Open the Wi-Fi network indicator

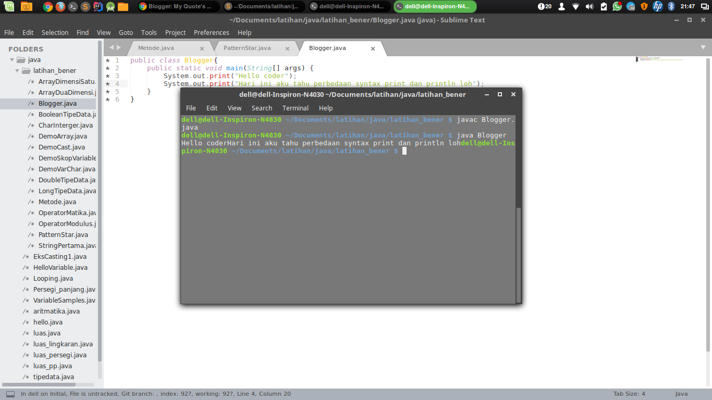click(x=575, y=6)
